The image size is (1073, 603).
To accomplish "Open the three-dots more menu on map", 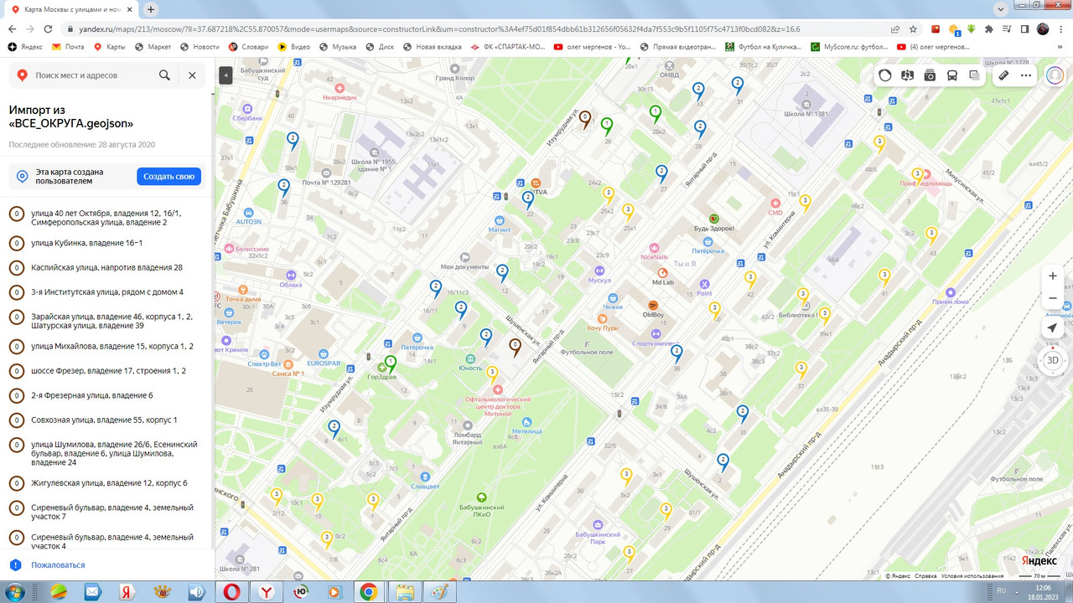I will 1026,75.
